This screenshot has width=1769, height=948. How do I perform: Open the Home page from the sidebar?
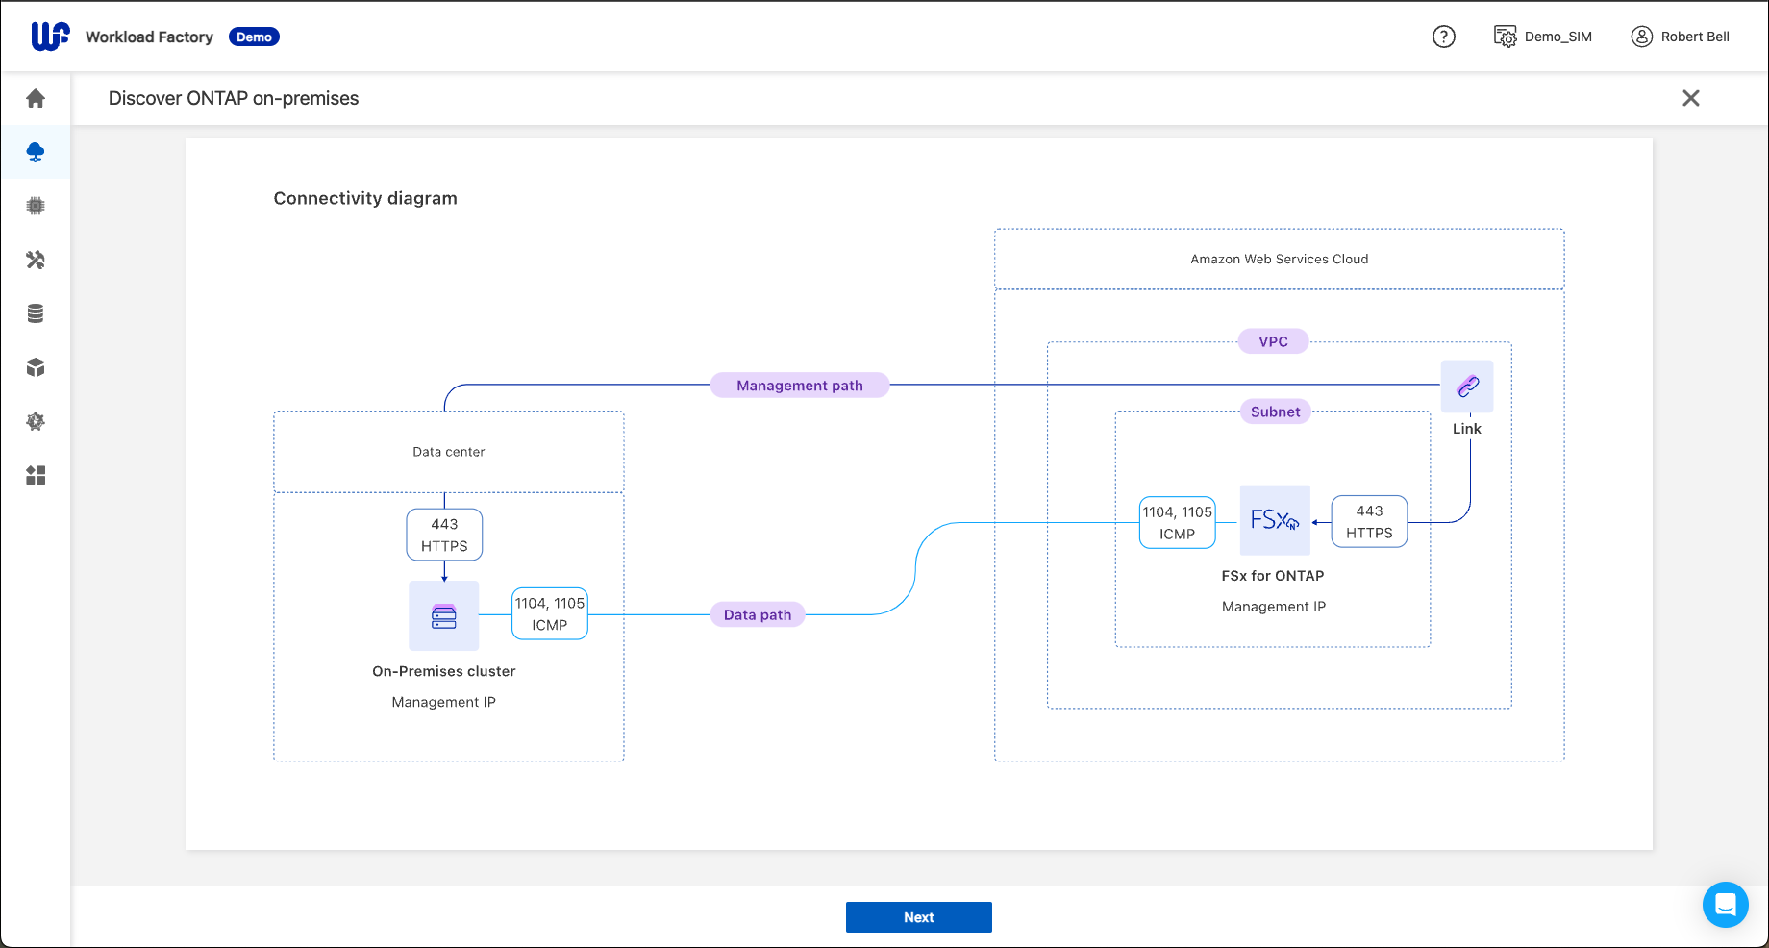[36, 99]
